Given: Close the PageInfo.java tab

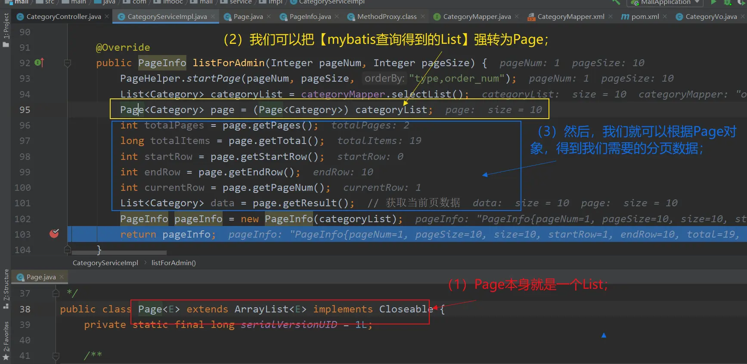Looking at the screenshot, I should click(337, 17).
